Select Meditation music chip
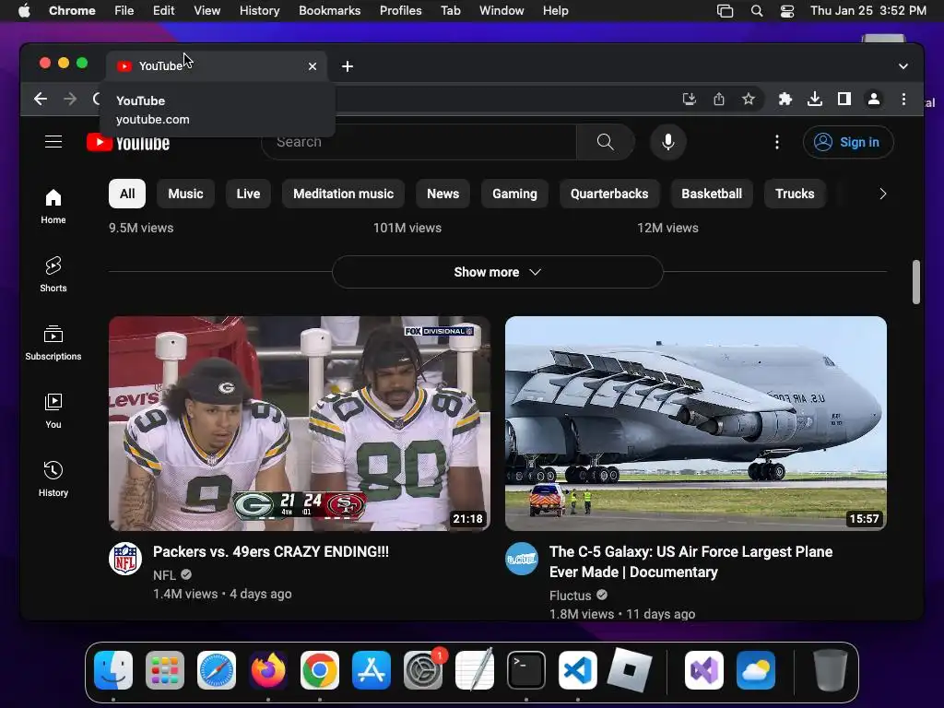Viewport: 944px width, 708px height. click(343, 194)
